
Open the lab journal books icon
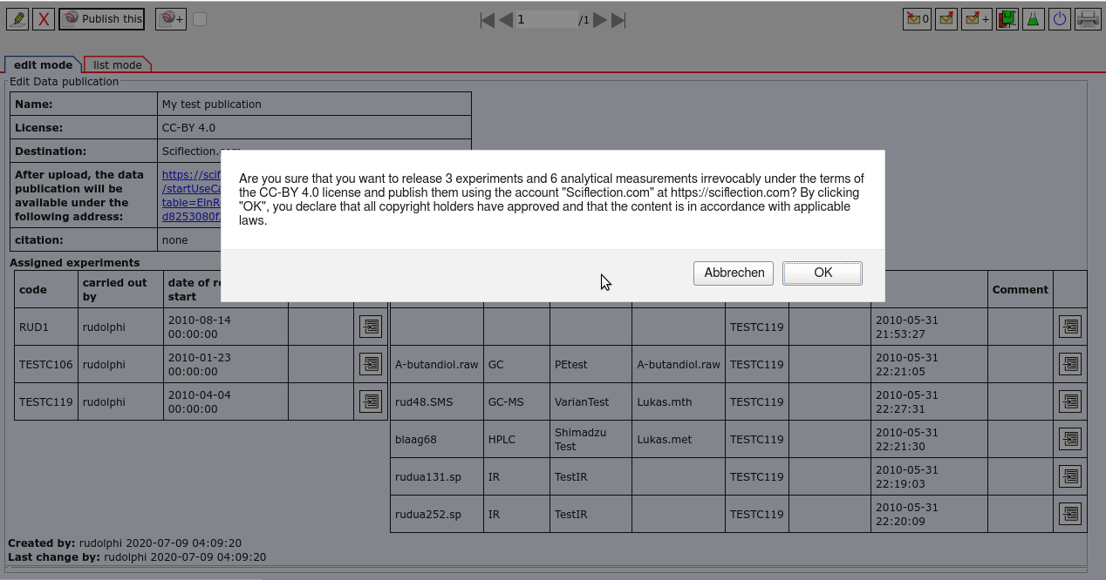[x=1007, y=19]
